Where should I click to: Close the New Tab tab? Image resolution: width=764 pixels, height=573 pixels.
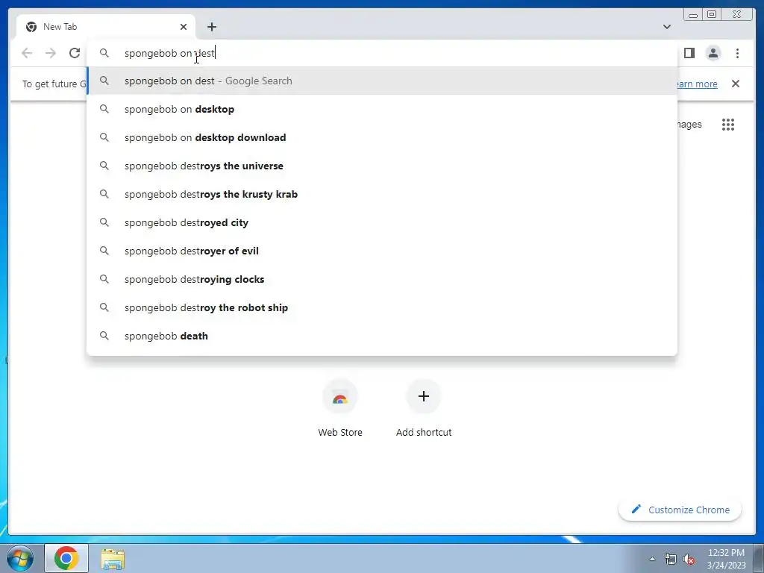(x=184, y=27)
